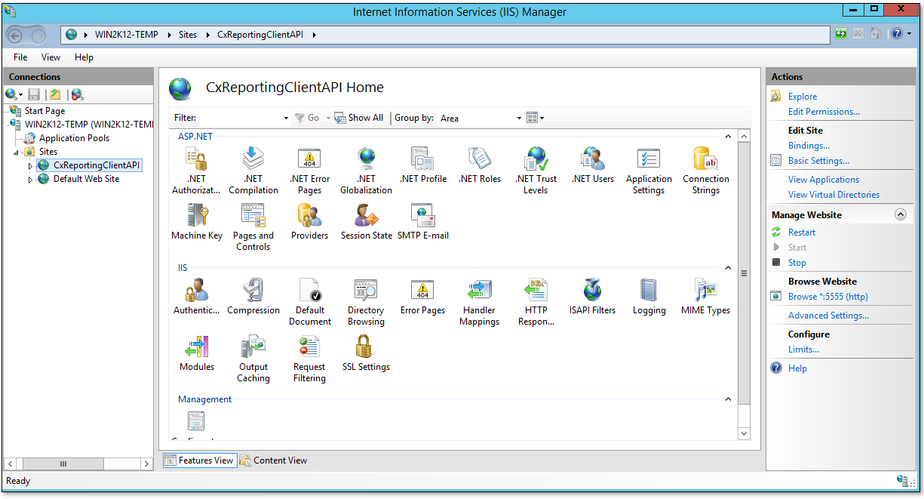Open Authentication feature icon
The height and width of the screenshot is (499, 924).
tap(196, 290)
